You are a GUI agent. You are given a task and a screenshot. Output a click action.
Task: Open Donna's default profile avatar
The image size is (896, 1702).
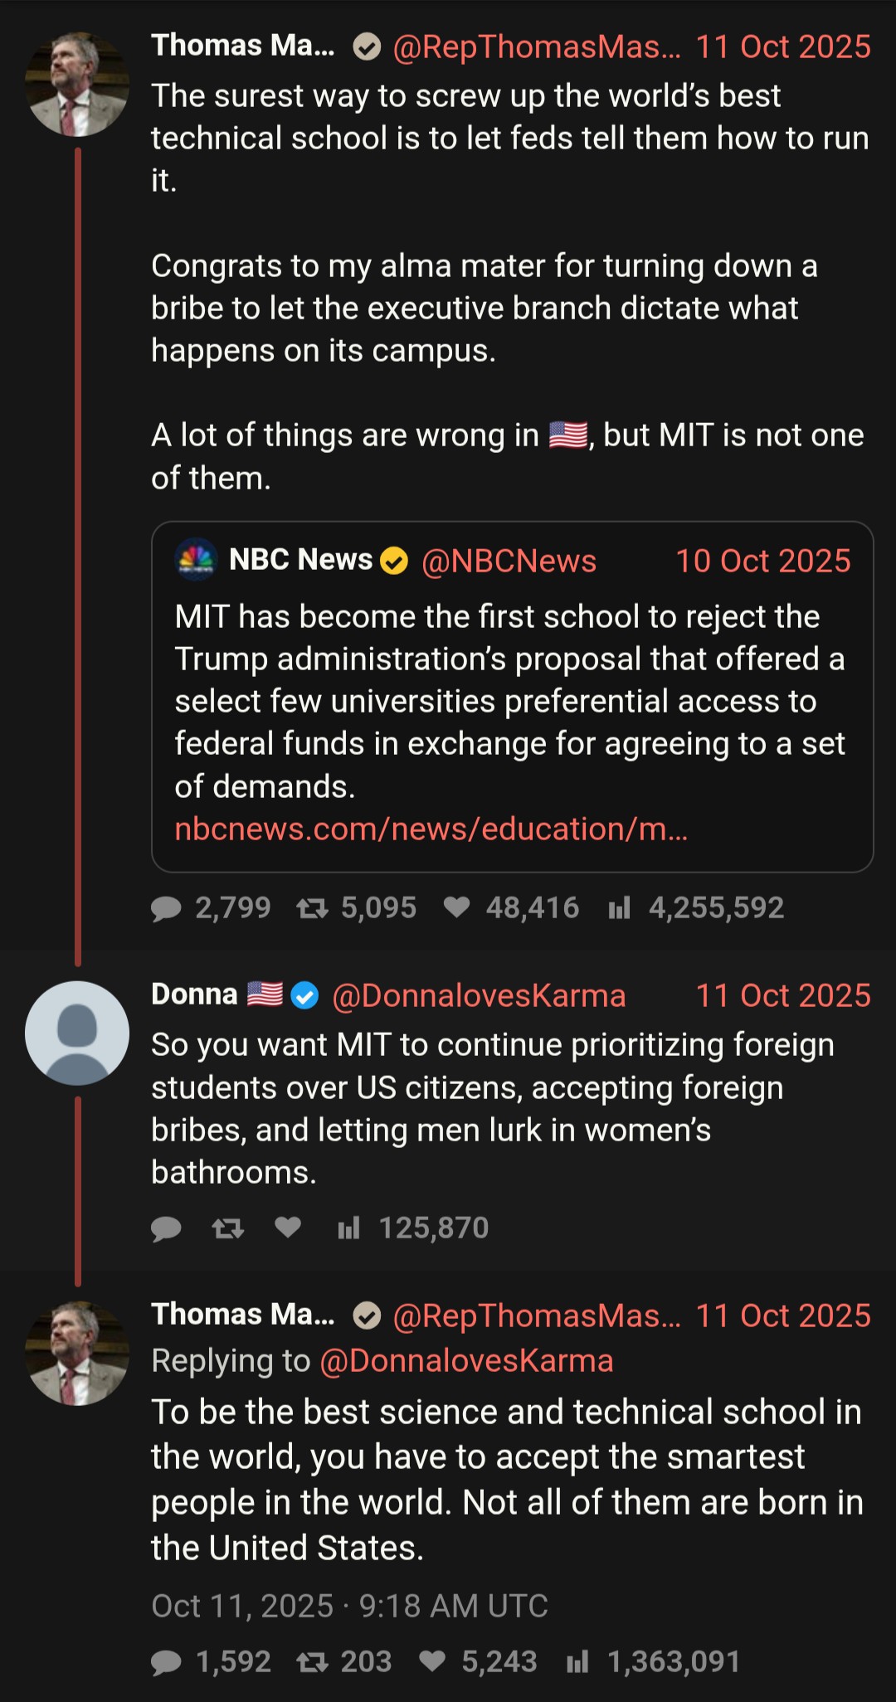pyautogui.click(x=77, y=1033)
